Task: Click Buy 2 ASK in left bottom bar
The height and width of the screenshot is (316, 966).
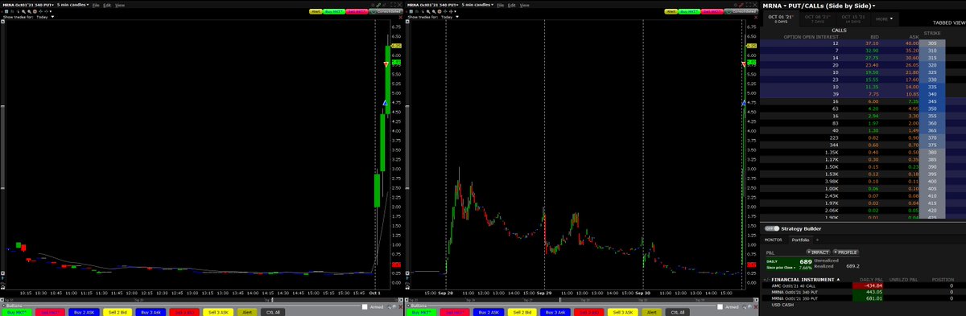Action: point(83,311)
